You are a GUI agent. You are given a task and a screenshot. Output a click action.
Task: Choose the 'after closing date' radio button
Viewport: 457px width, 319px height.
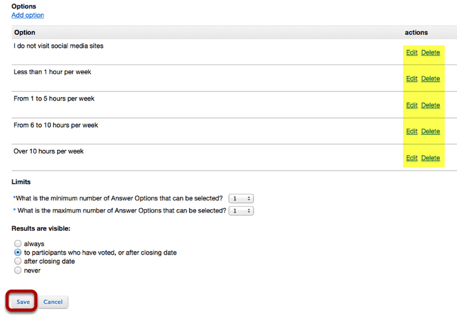click(x=18, y=261)
